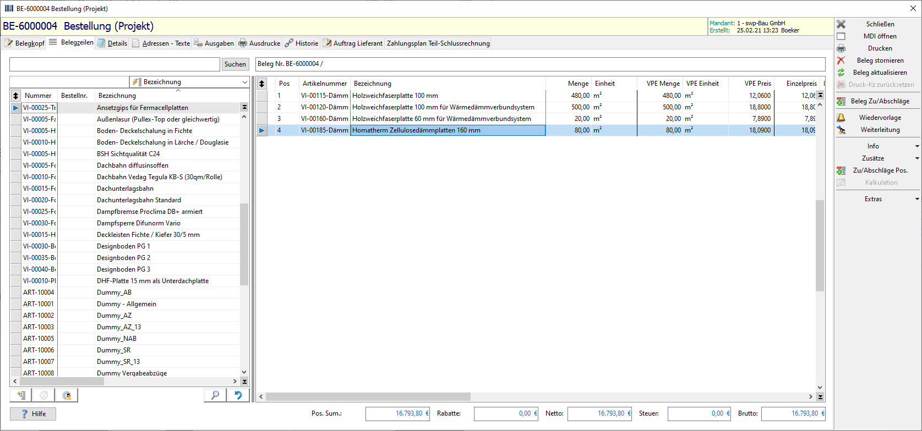
Task: Click the price tag icon button
Action: click(x=43, y=395)
